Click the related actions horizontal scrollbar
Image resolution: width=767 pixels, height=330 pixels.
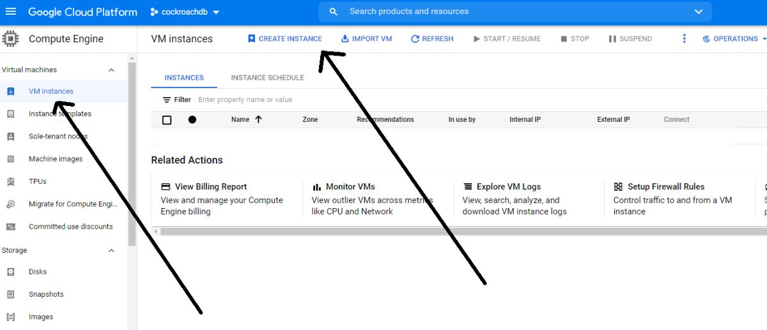(x=463, y=231)
